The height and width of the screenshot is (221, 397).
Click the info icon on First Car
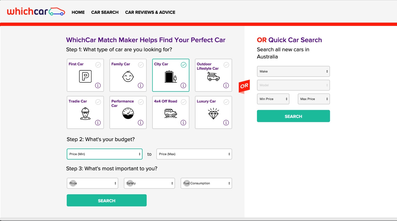pos(98,85)
